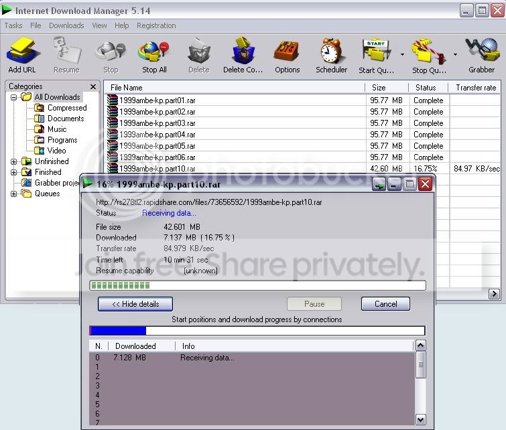Screen dimensions: 506x430
Task: Close the Categories panel
Action: click(93, 86)
